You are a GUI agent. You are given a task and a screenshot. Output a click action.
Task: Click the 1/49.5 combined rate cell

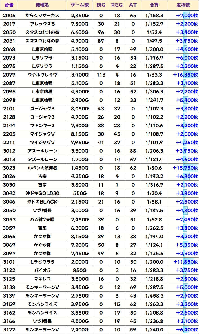coord(154,41)
